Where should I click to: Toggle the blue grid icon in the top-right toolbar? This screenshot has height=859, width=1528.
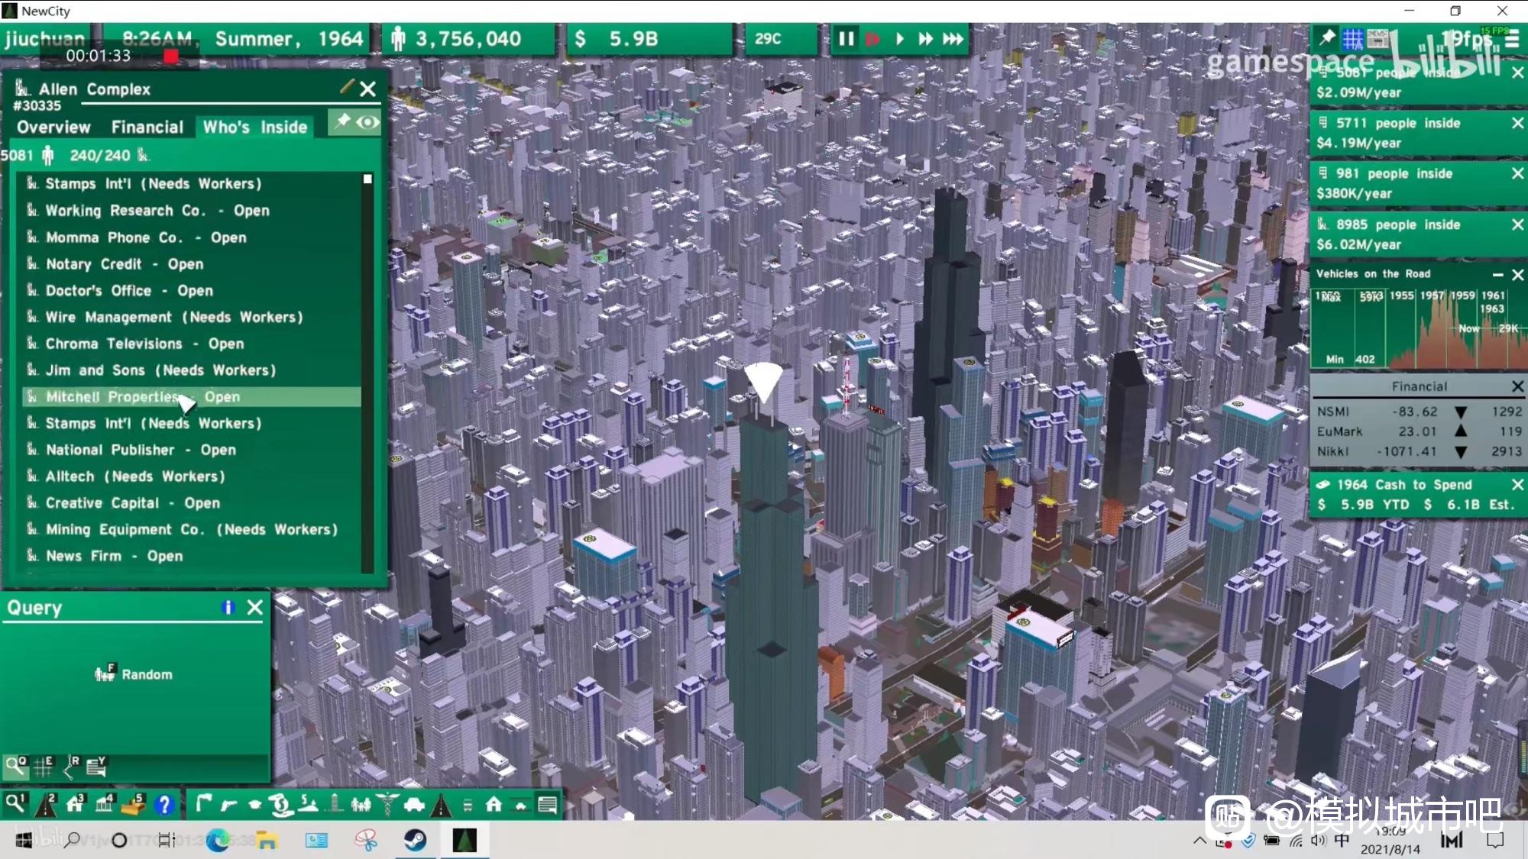click(1352, 38)
